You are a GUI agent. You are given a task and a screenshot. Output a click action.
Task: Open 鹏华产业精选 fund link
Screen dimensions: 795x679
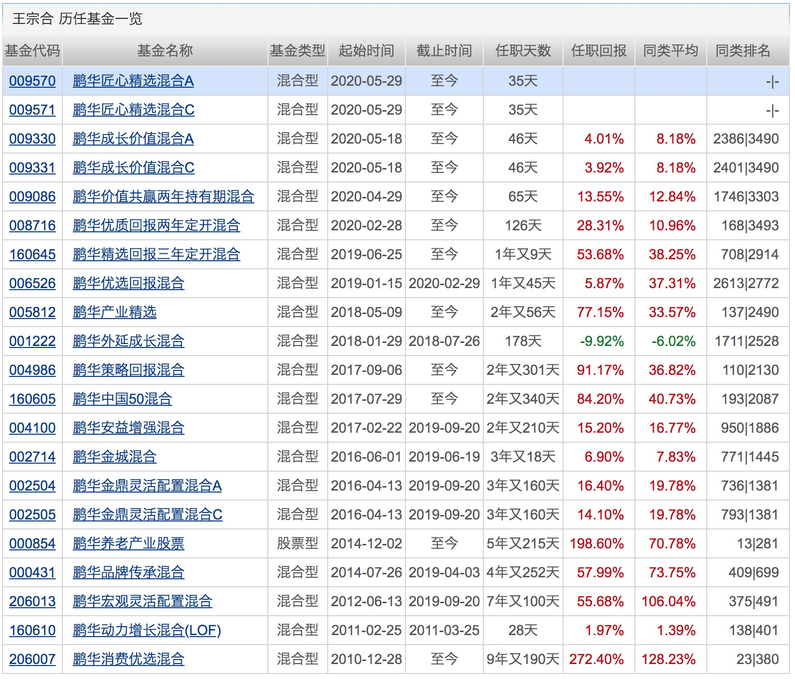click(x=115, y=312)
